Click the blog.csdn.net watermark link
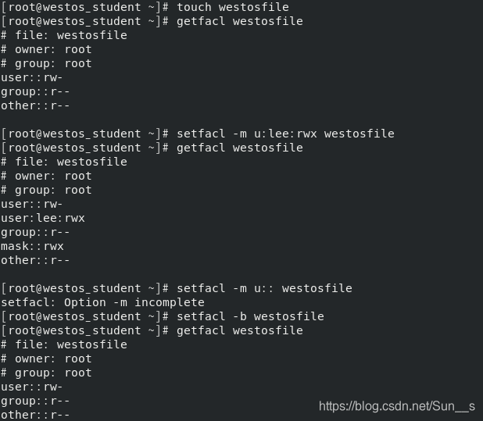This screenshot has height=421, width=483. pyautogui.click(x=397, y=406)
